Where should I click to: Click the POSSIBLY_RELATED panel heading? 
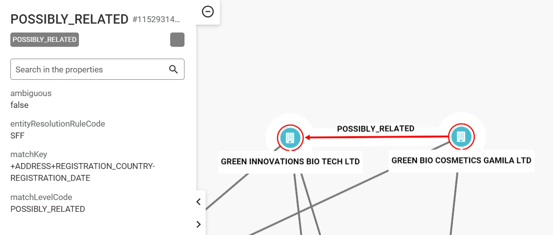point(70,19)
